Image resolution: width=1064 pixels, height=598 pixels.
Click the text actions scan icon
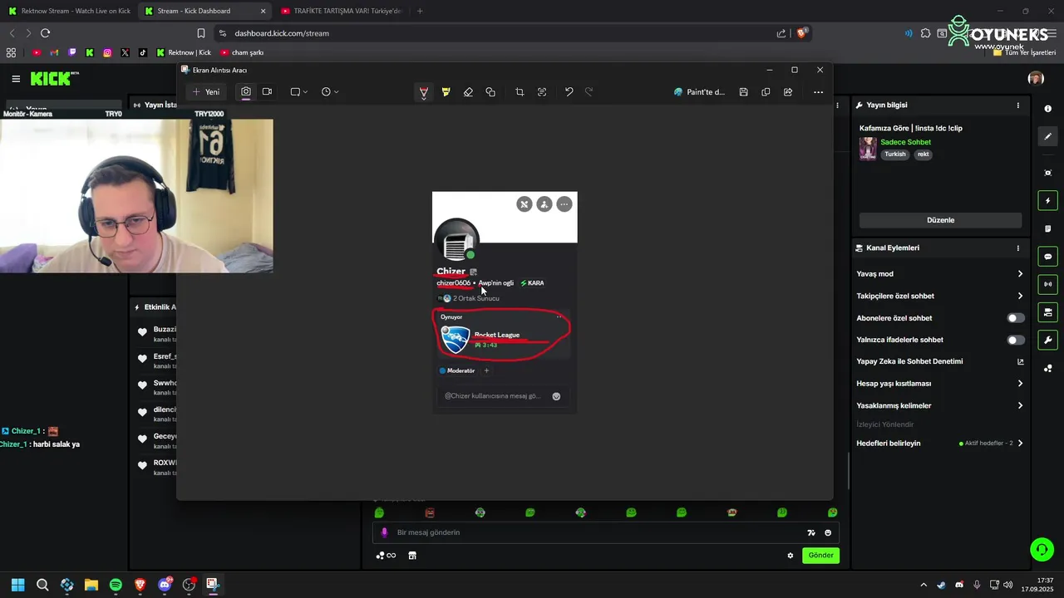(542, 92)
